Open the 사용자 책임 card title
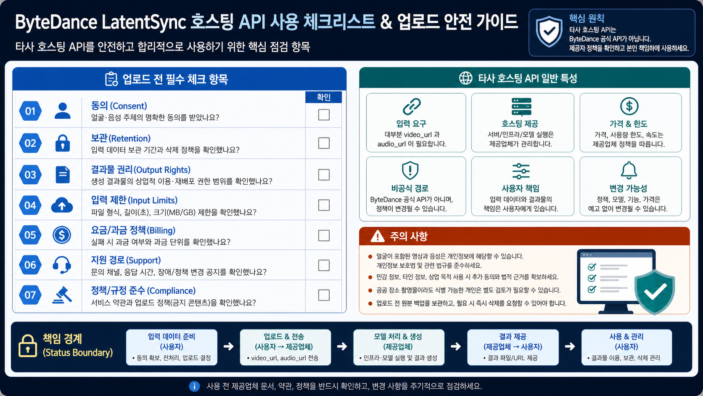This screenshot has width=703, height=396. [521, 188]
